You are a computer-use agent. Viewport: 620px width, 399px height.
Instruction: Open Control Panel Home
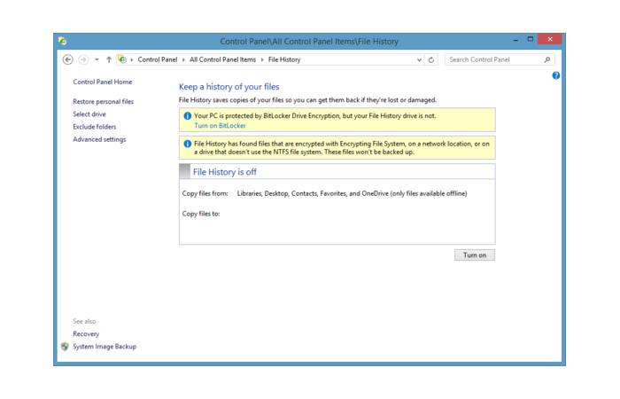103,82
